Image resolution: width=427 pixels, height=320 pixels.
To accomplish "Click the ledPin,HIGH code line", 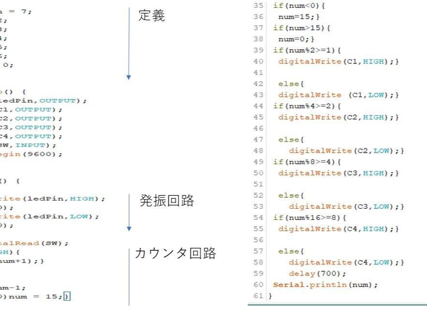I will 52,199.
